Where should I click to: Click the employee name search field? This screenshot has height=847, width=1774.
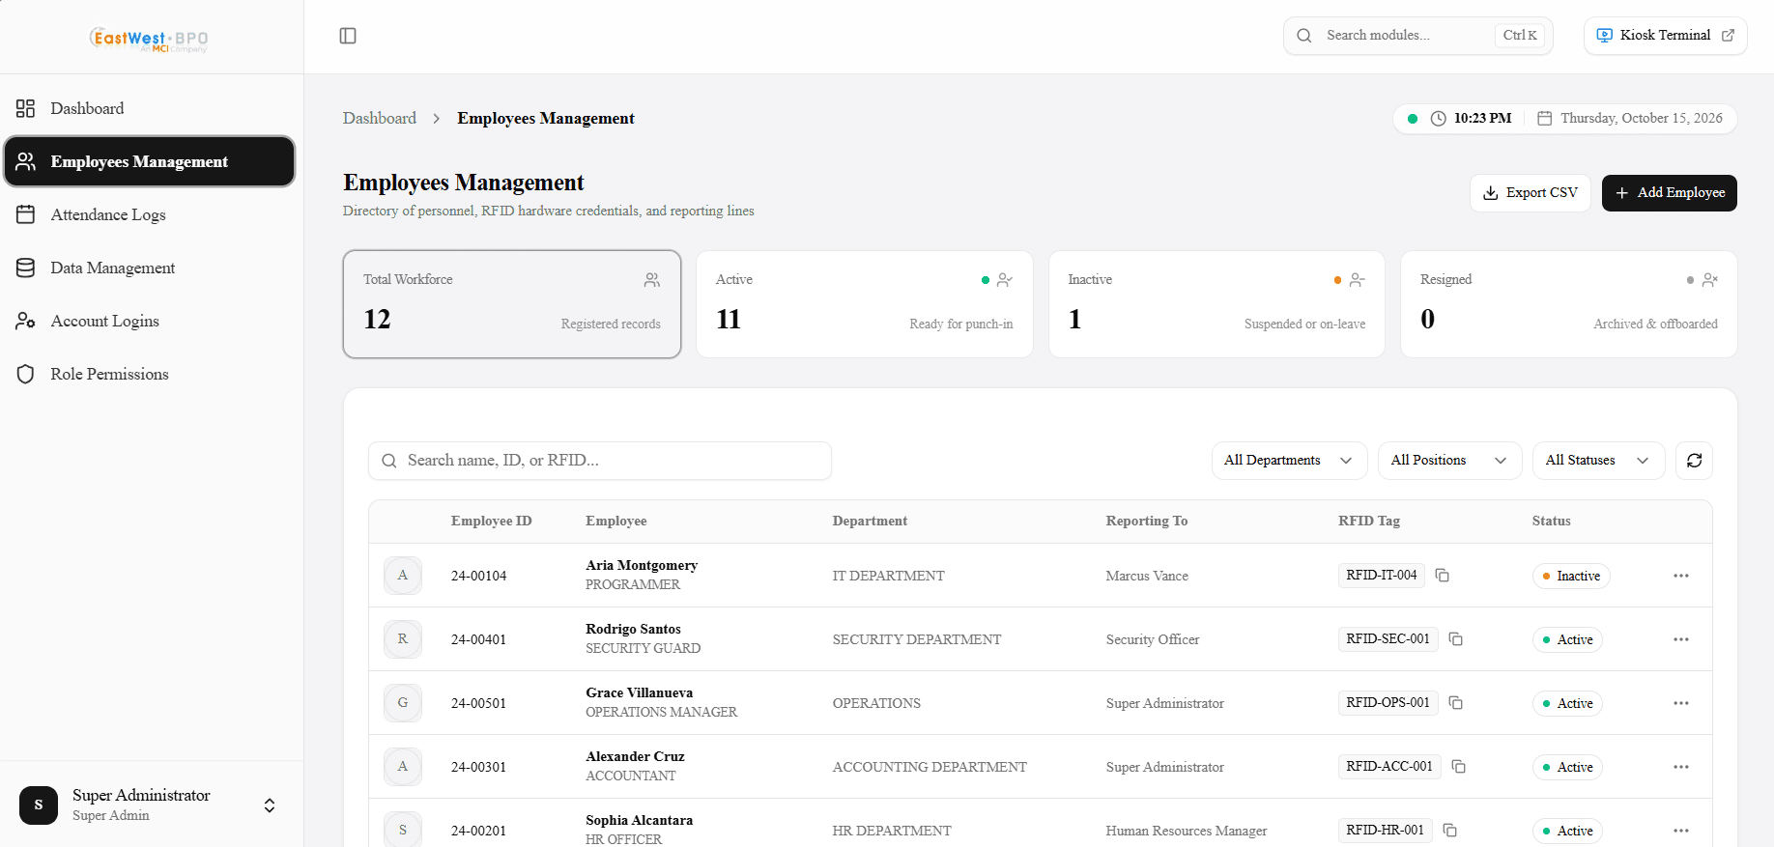(600, 461)
